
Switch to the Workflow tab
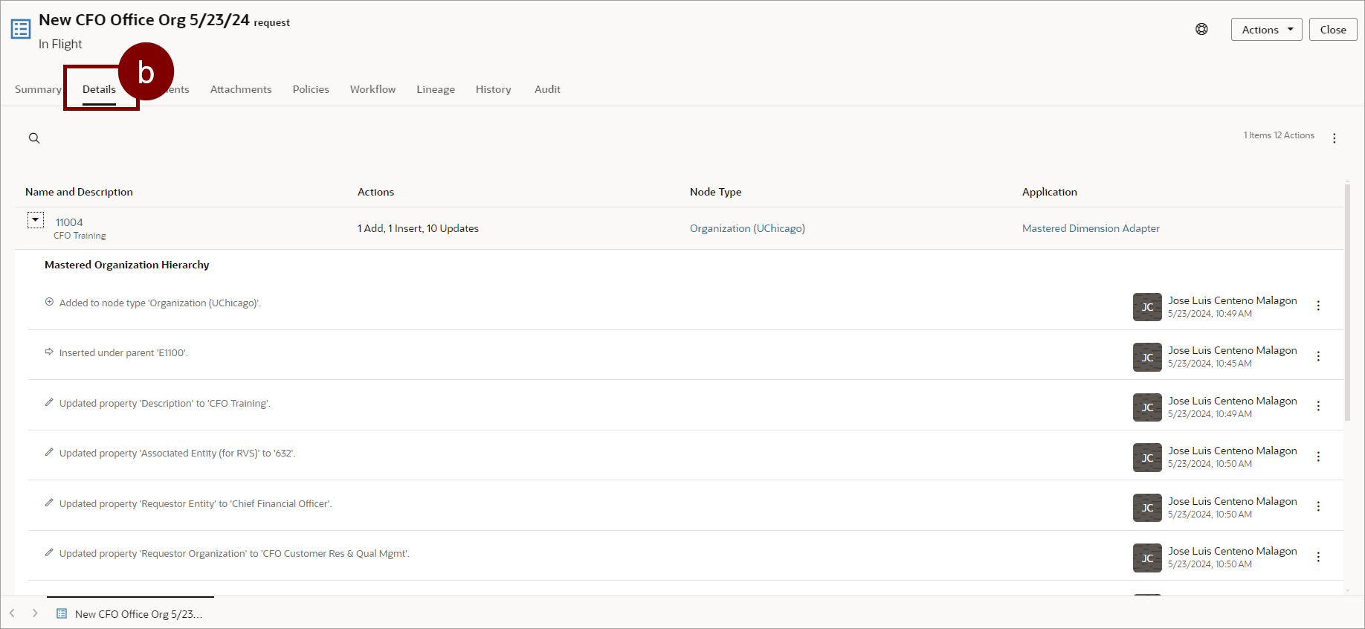click(x=372, y=89)
